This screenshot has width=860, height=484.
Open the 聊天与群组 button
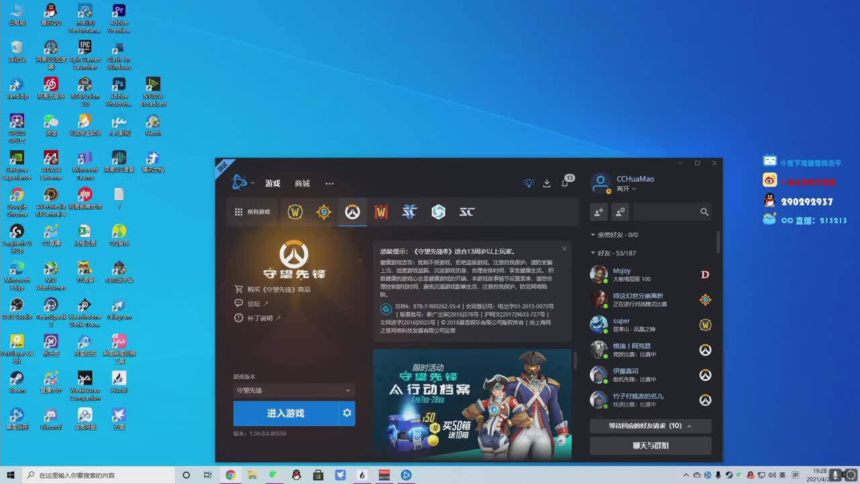(x=650, y=446)
